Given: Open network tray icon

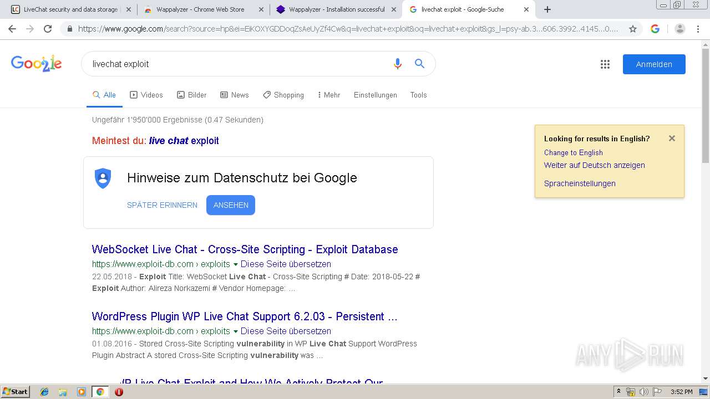Looking at the screenshot, I should coord(631,392).
